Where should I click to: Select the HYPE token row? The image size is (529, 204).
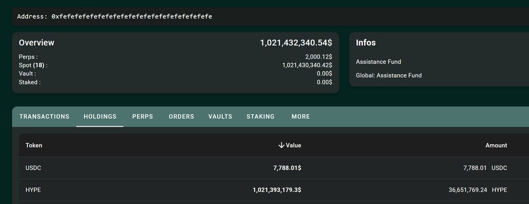tap(274, 190)
